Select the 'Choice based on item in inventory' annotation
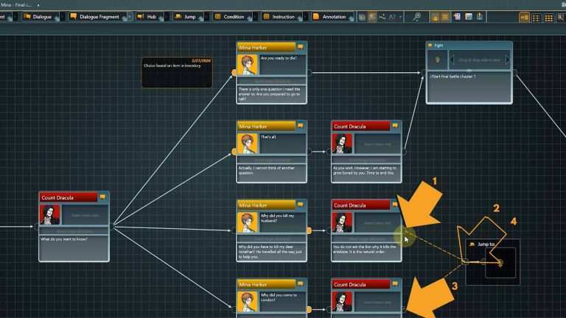The height and width of the screenshot is (318, 566). 177,72
